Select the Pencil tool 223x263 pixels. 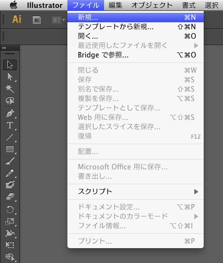click(x=10, y=173)
